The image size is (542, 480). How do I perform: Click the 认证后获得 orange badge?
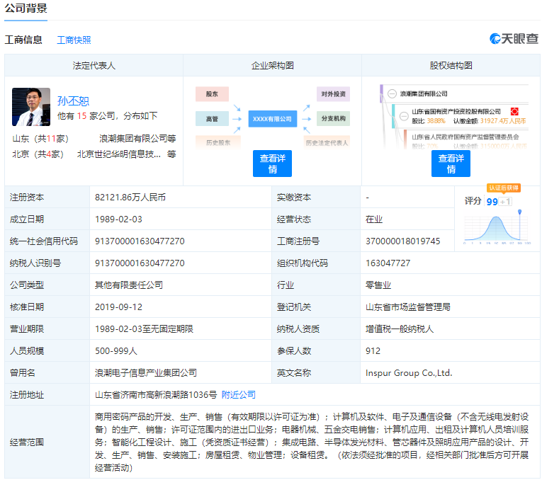click(x=504, y=188)
